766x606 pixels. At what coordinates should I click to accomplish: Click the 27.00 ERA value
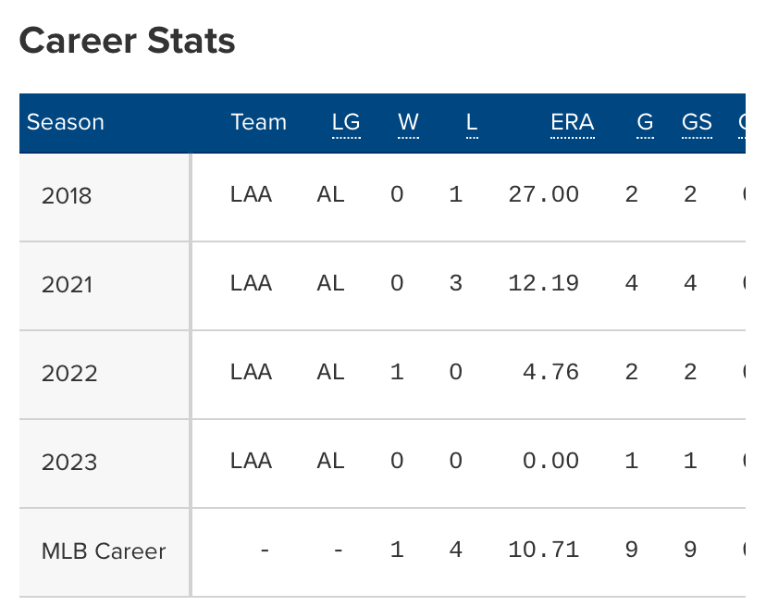point(544,194)
